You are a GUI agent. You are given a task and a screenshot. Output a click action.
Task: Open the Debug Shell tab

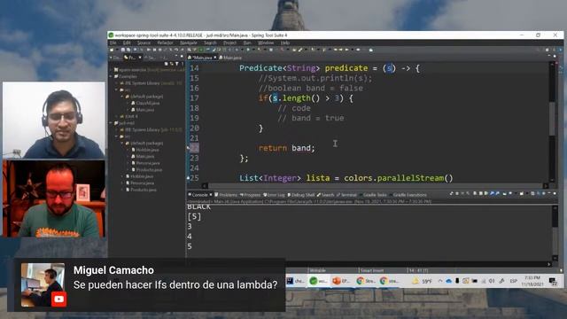pos(301,195)
